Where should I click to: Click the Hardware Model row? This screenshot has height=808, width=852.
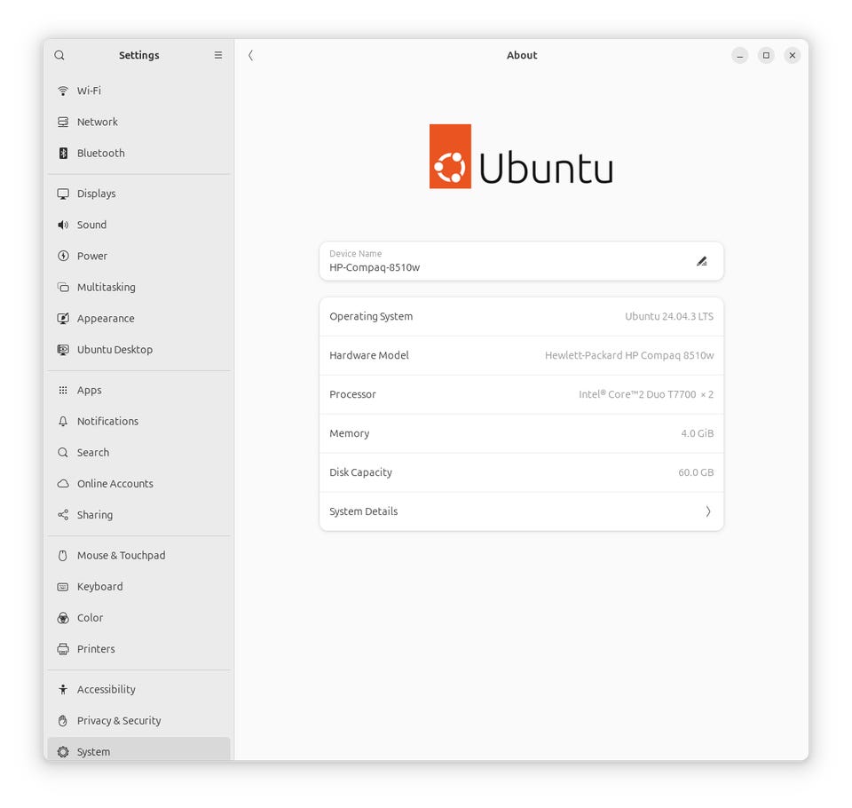click(521, 355)
